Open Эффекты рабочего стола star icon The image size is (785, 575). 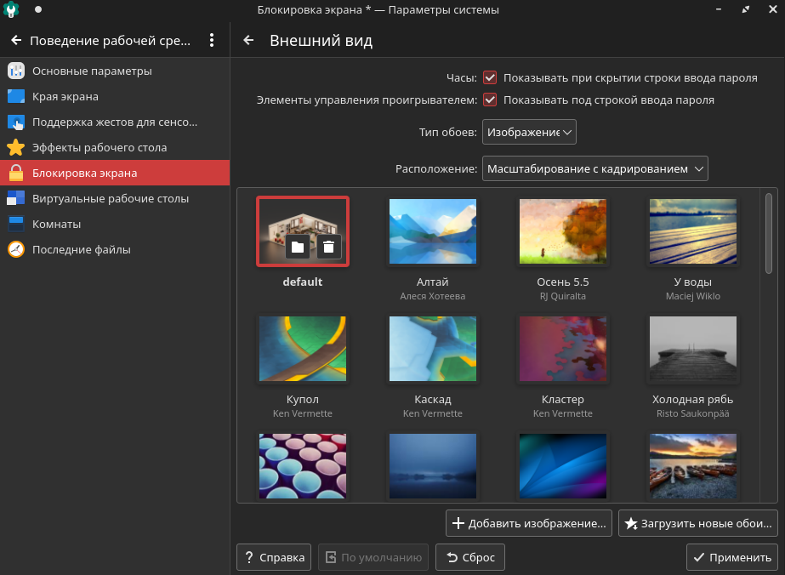(x=16, y=147)
